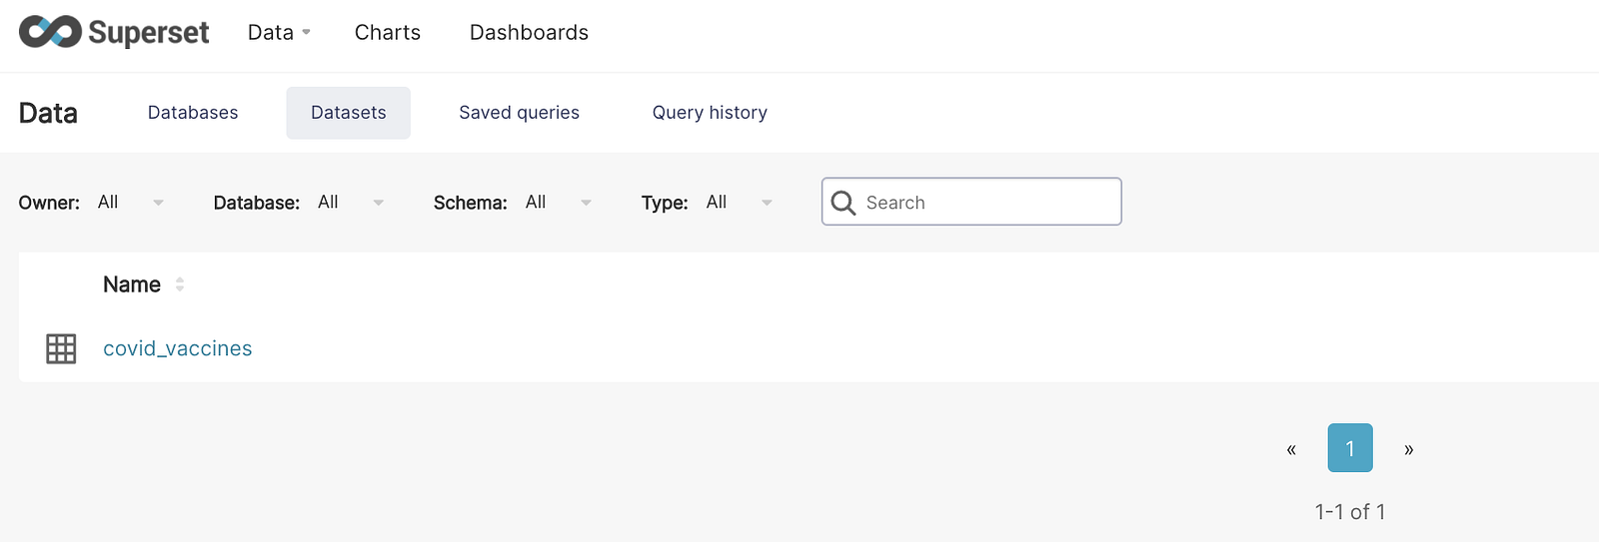Sort datasets using the Name sort arrows
The height and width of the screenshot is (542, 1599).
[x=180, y=284]
